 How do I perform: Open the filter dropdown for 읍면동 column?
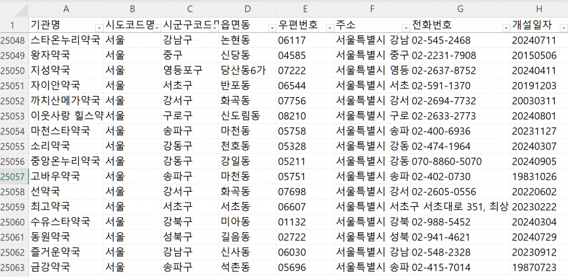[x=271, y=28]
